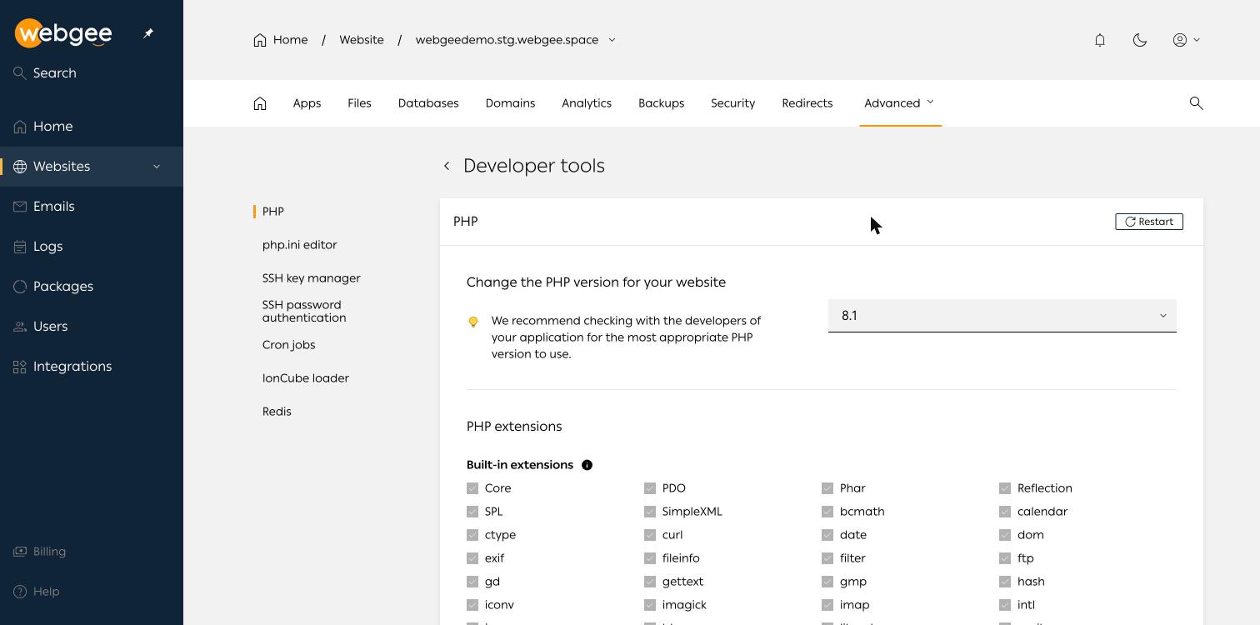
Task: Toggle ctype extension checkbox
Action: click(x=472, y=535)
